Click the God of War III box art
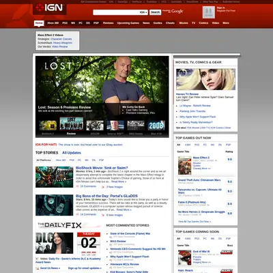Screen dimensions: 273x273 (184, 258)
